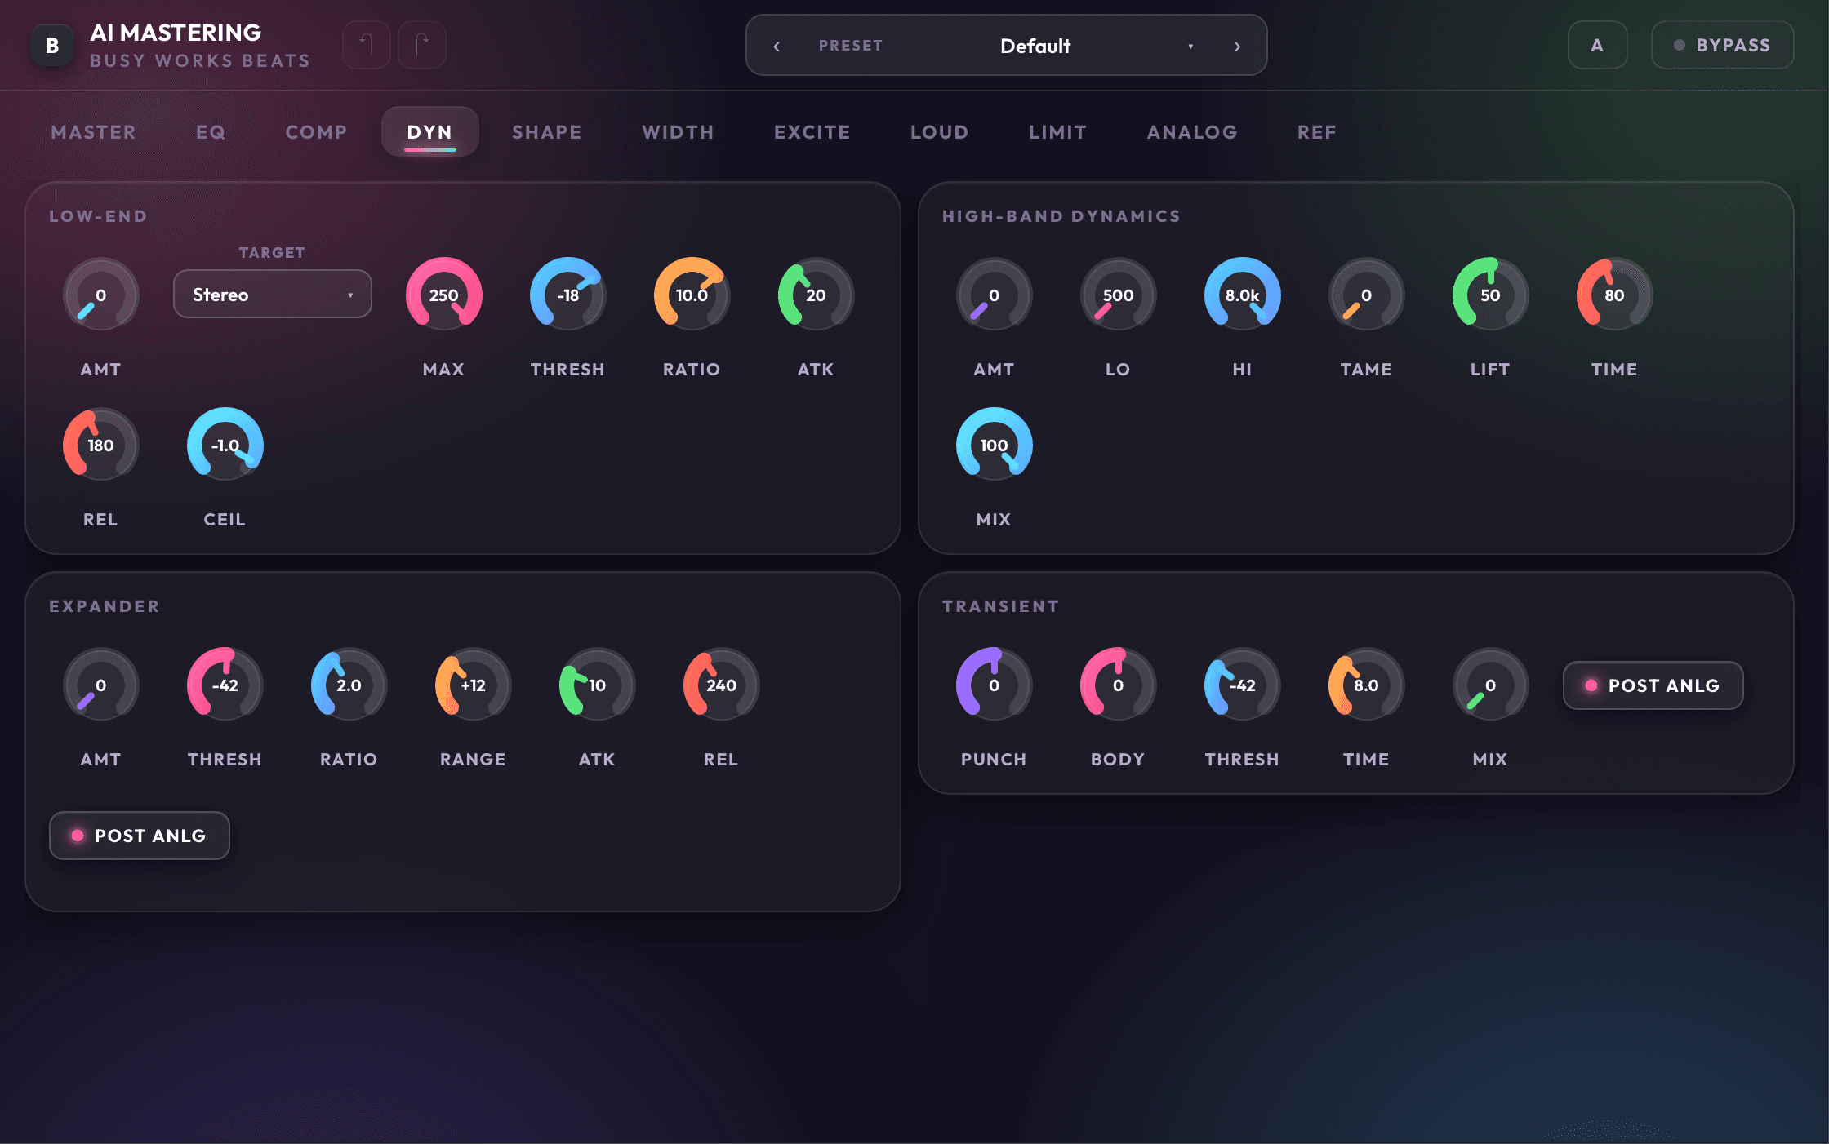Click the Transient Mix knob

pyautogui.click(x=1491, y=685)
